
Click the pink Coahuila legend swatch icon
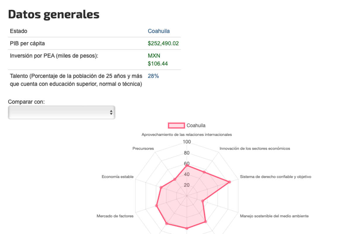(x=176, y=125)
